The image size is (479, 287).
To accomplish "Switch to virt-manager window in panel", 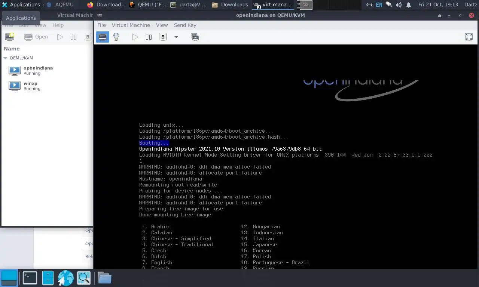I will click(x=272, y=4).
